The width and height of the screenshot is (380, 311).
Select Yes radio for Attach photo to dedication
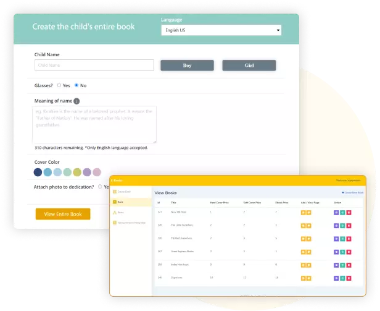tap(100, 187)
